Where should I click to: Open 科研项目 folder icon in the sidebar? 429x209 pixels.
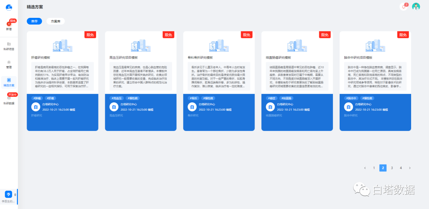tap(9, 44)
